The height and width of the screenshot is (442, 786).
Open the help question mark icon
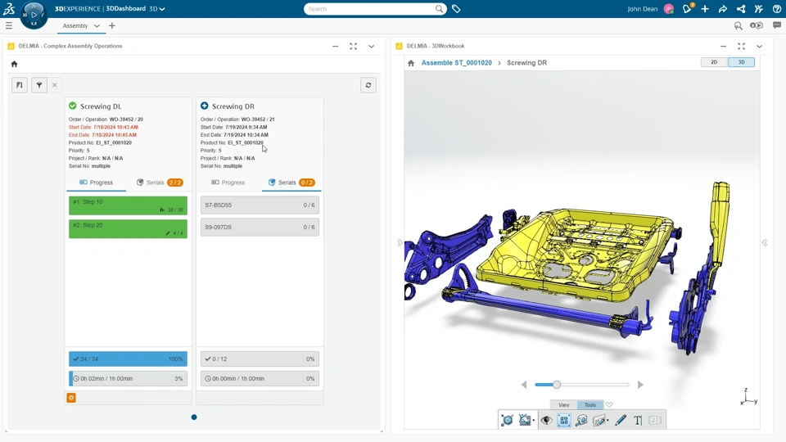coord(776,9)
